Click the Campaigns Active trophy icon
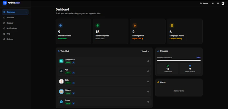The image size is (228, 109). (172, 26)
